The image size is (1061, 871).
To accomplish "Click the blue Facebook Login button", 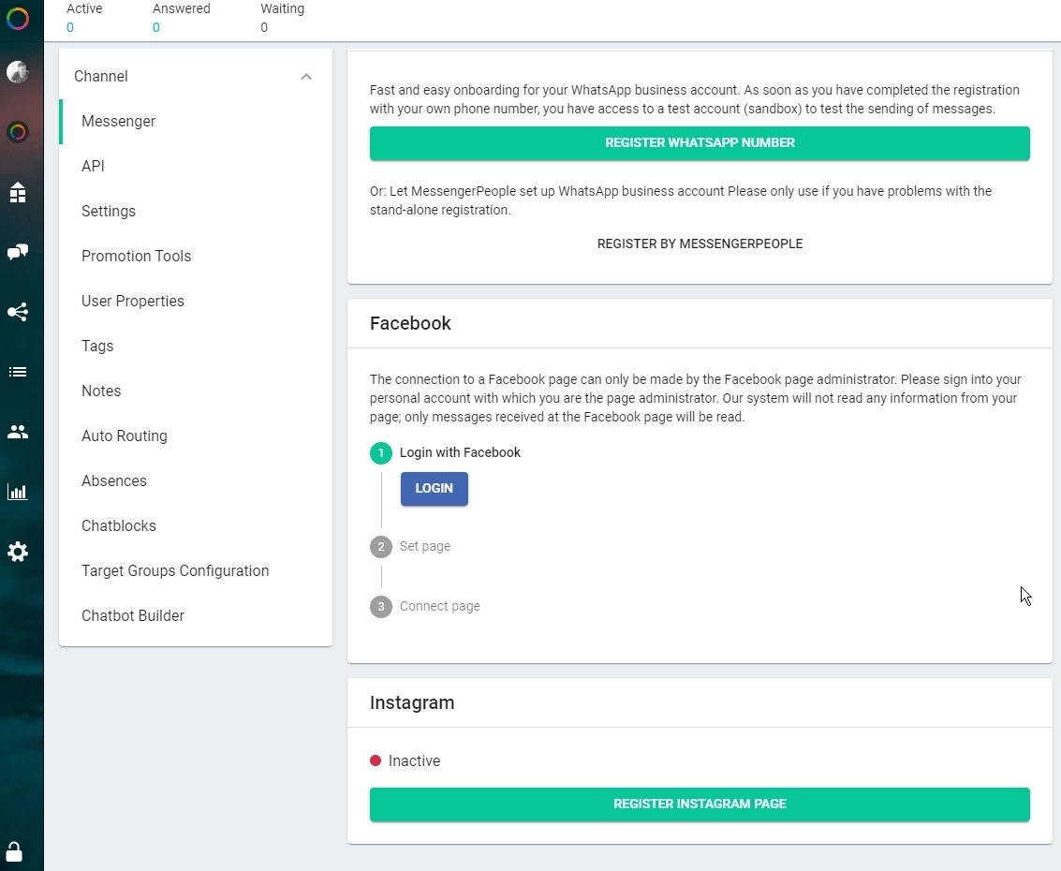I will point(434,489).
